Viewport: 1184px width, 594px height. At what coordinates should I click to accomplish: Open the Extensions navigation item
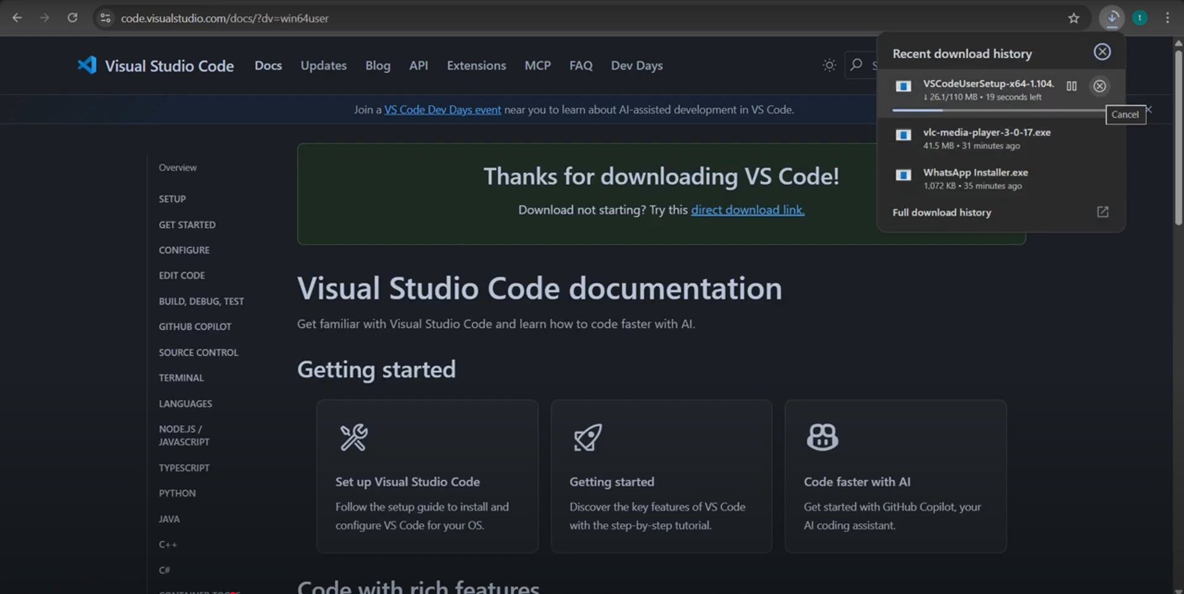(x=476, y=65)
